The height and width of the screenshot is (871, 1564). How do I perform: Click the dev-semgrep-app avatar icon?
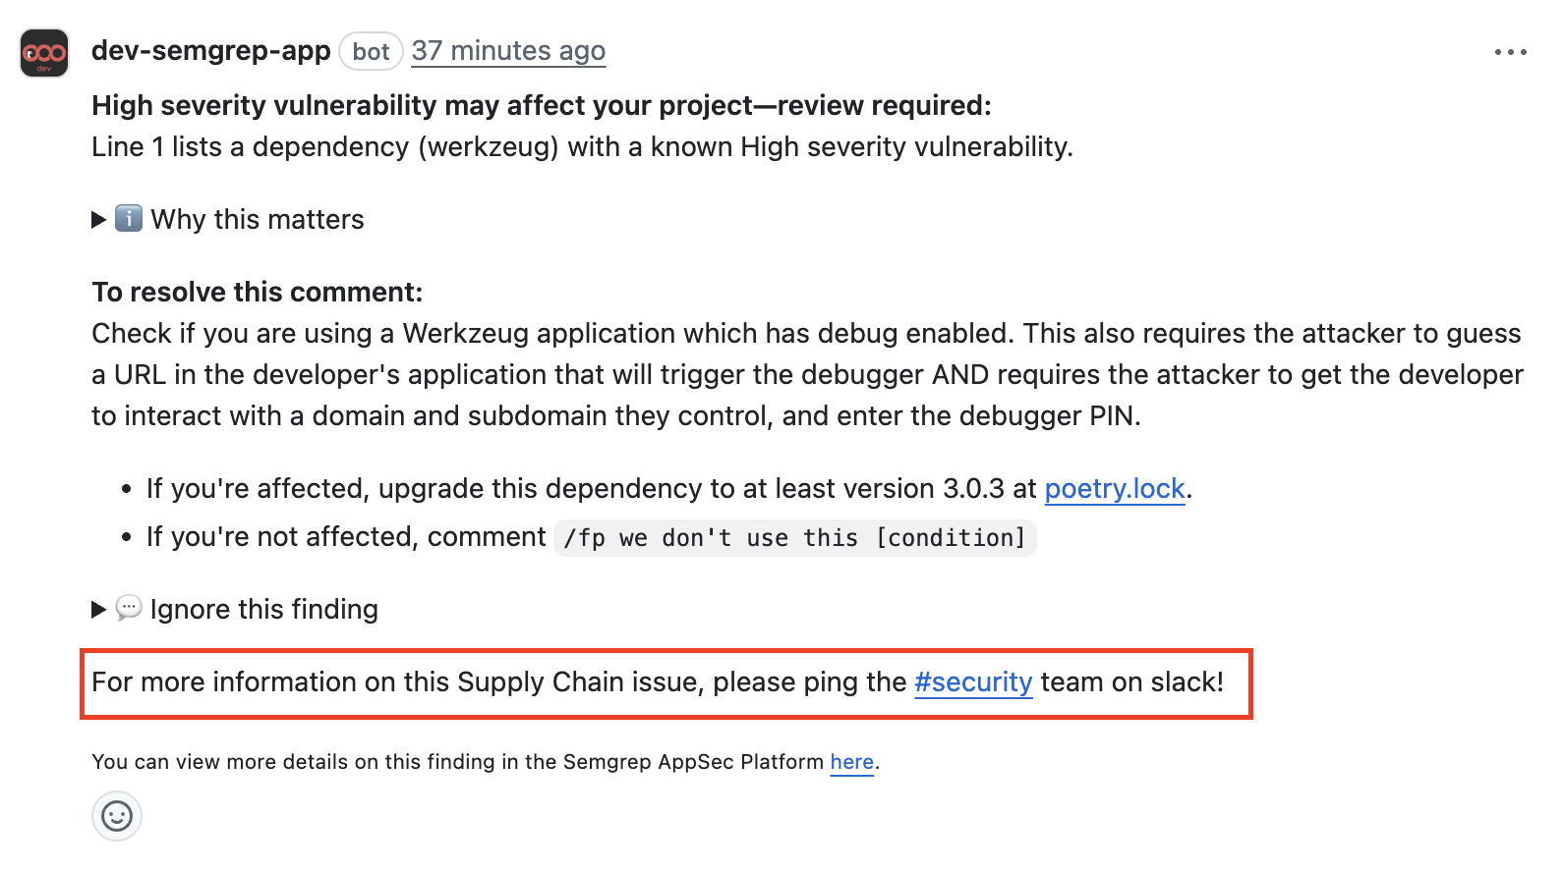(x=42, y=52)
